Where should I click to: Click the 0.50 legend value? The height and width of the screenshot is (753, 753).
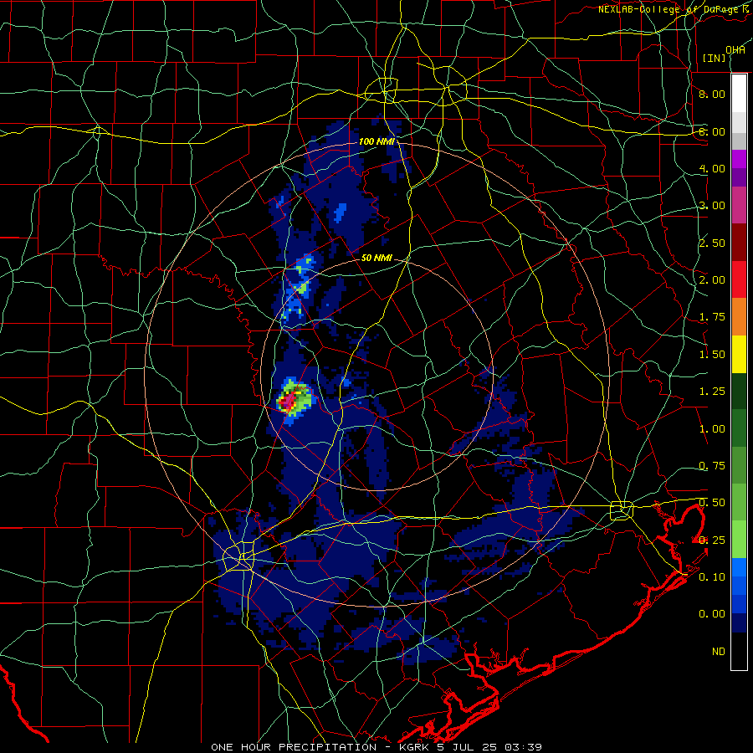[712, 503]
